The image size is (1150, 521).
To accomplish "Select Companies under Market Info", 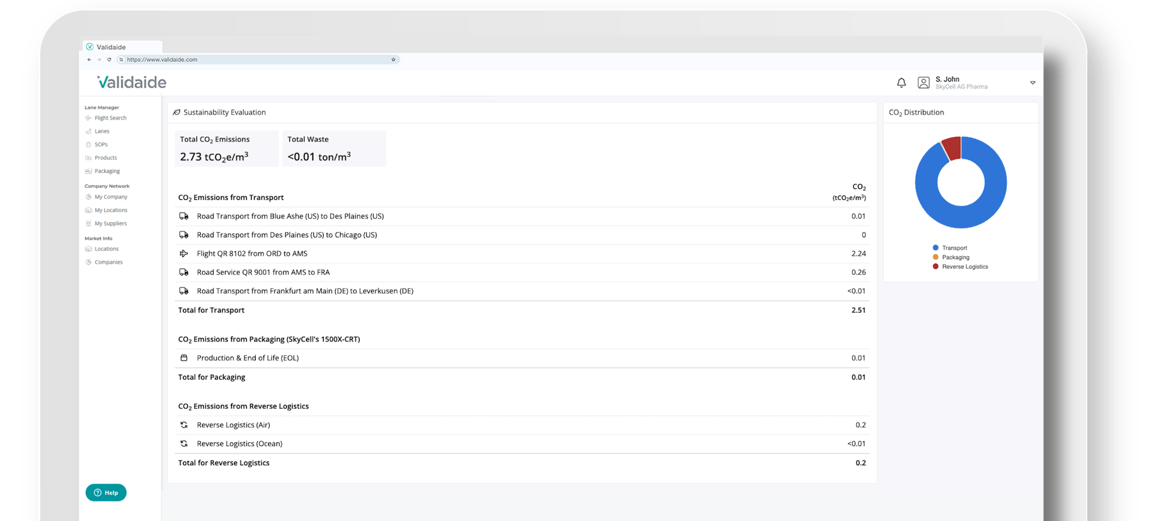I will pyautogui.click(x=89, y=262).
